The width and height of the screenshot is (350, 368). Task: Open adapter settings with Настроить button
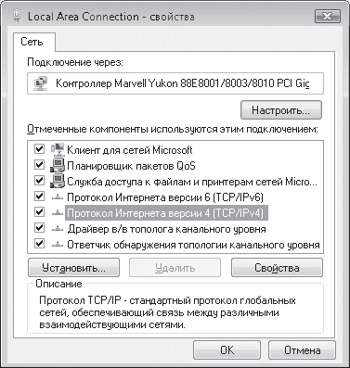tap(281, 110)
